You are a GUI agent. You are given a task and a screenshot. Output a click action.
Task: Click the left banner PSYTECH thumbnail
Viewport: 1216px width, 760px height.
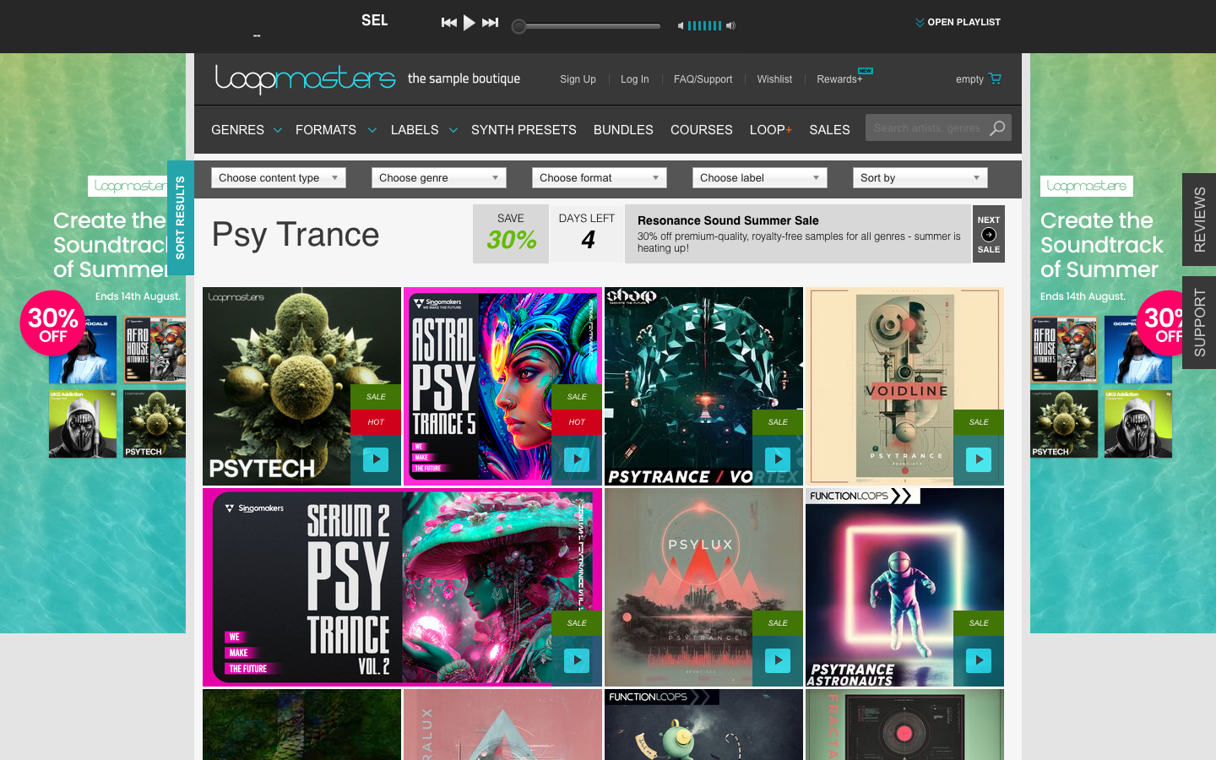click(155, 424)
